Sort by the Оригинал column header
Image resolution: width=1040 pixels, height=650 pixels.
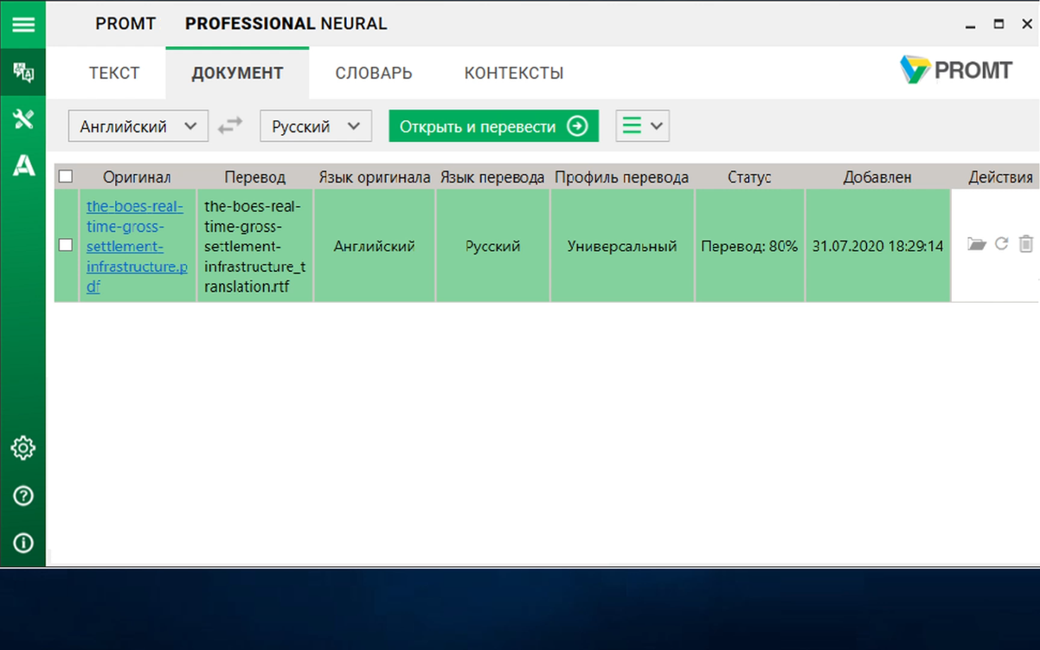coord(137,177)
